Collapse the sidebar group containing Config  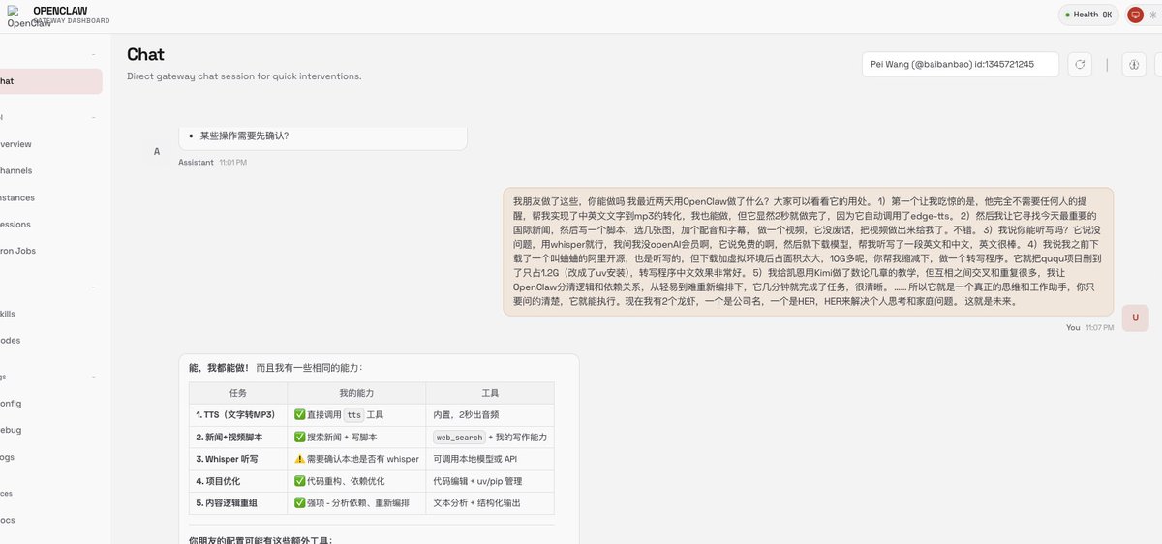click(x=93, y=377)
